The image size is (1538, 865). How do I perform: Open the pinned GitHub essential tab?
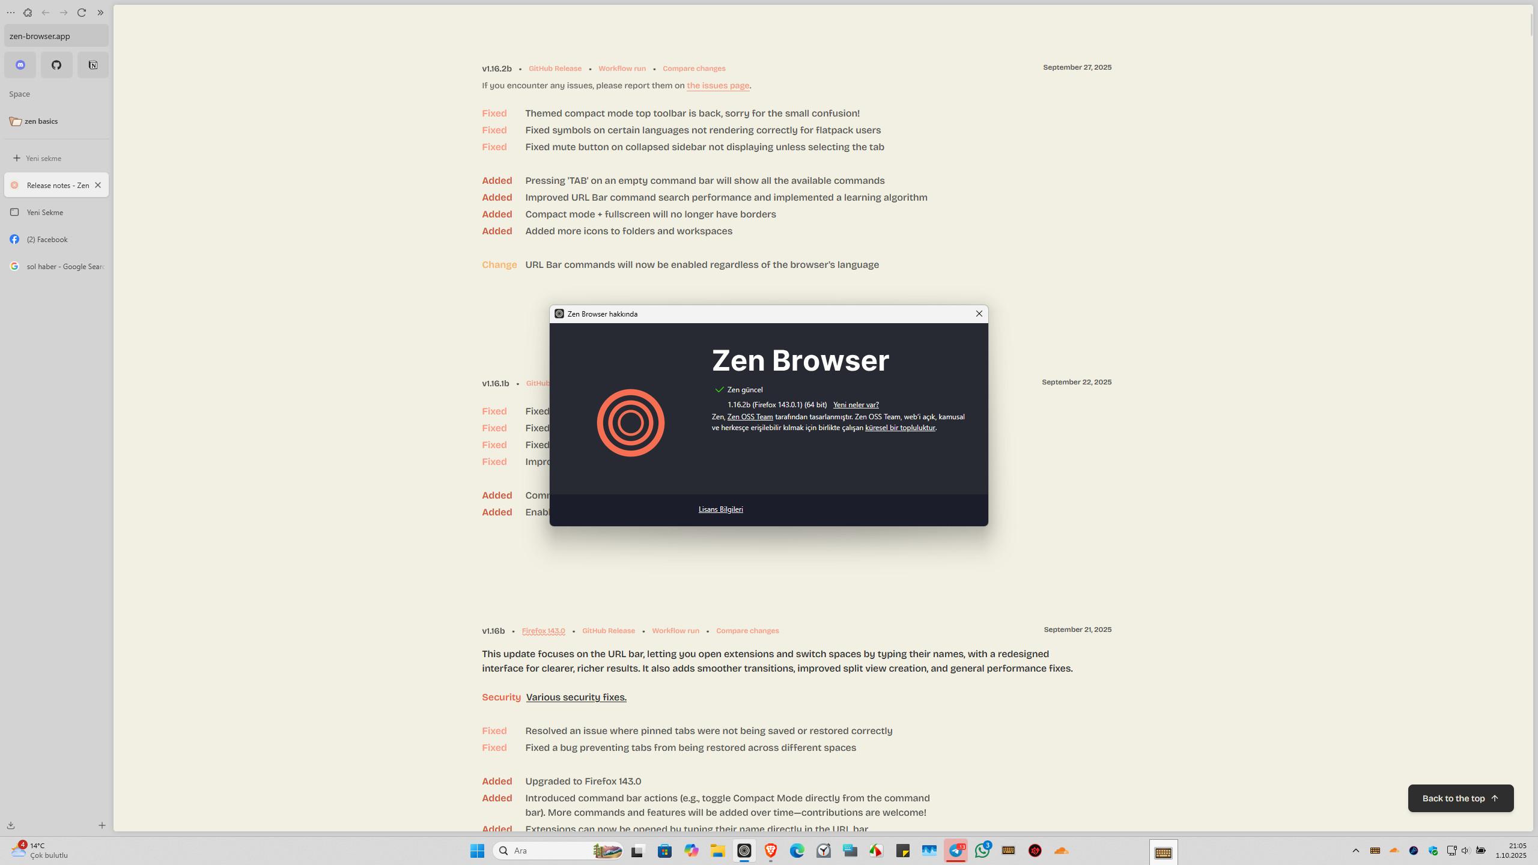[56, 65]
